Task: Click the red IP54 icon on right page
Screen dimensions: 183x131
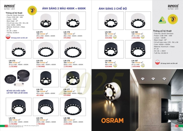Action: coord(157,62)
